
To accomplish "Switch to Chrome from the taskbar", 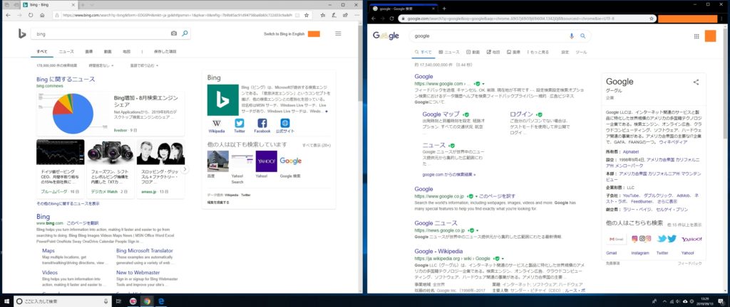I will (147, 301).
